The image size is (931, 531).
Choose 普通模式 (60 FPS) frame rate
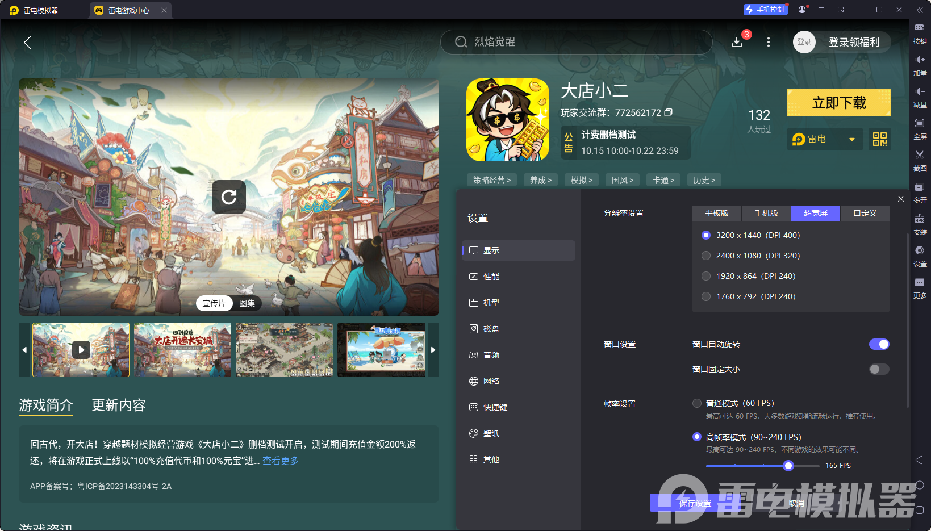coord(697,403)
